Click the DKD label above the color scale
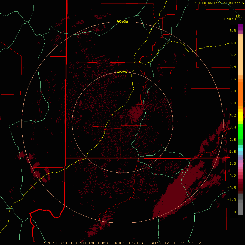 click(239, 16)
